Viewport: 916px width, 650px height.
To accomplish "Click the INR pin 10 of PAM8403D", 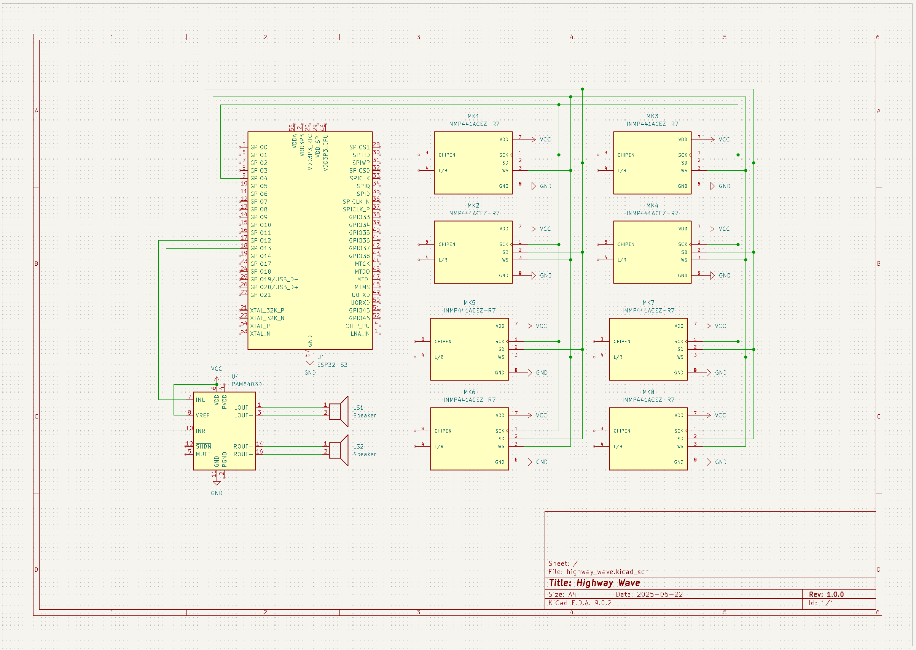I will coord(189,431).
